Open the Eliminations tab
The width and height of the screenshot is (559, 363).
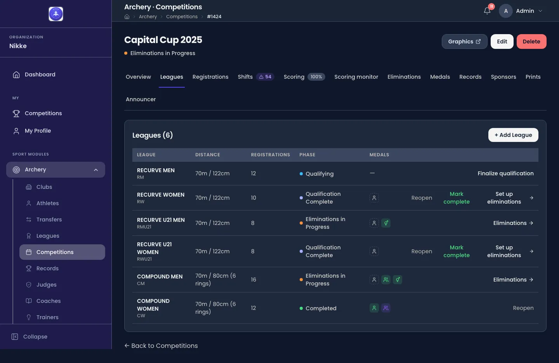(404, 77)
